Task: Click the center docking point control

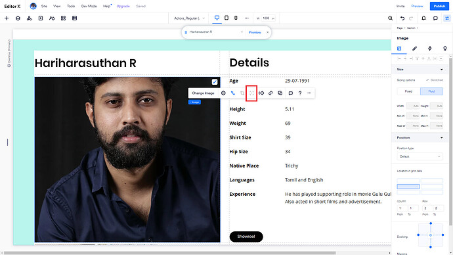Action: [x=431, y=235]
